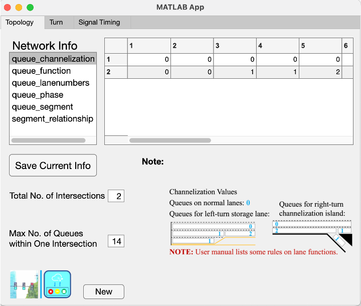This screenshot has width=361, height=306.
Task: Click Save Current Info button
Action: tap(53, 166)
